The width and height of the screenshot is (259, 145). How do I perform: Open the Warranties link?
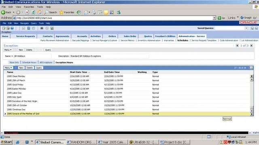click(x=169, y=40)
